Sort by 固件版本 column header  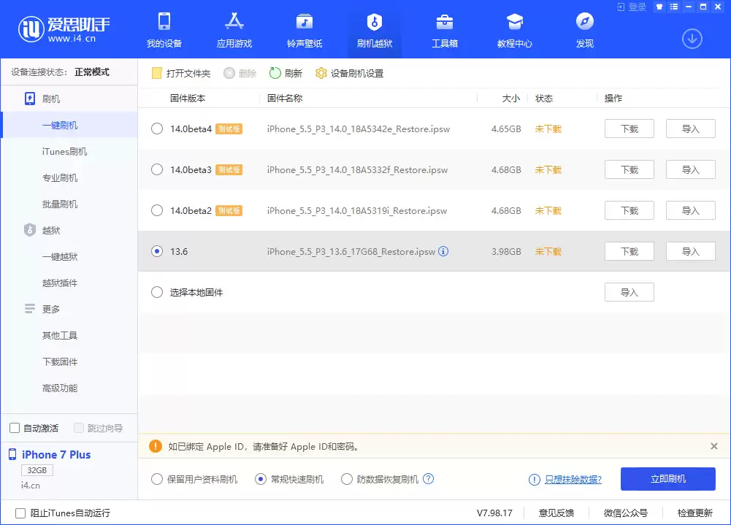pos(188,99)
